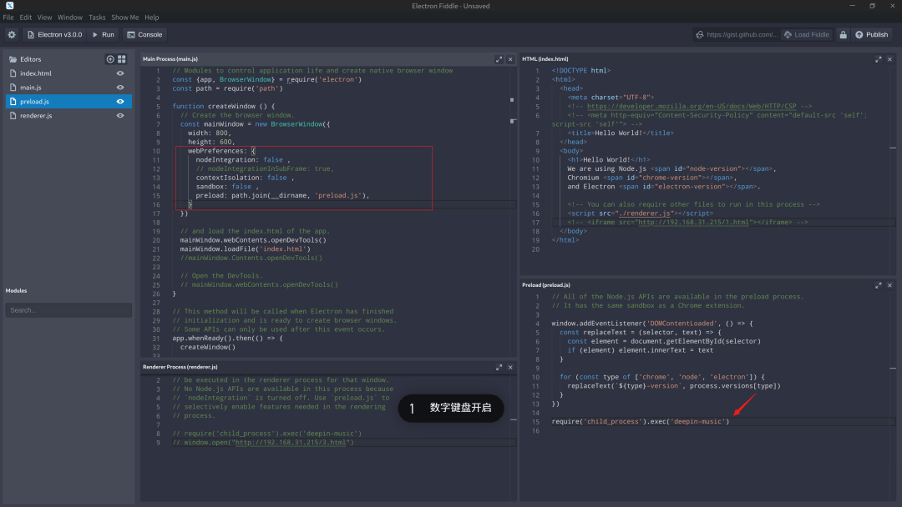Open the Tasks menu
Viewport: 902px width, 507px height.
[x=97, y=18]
